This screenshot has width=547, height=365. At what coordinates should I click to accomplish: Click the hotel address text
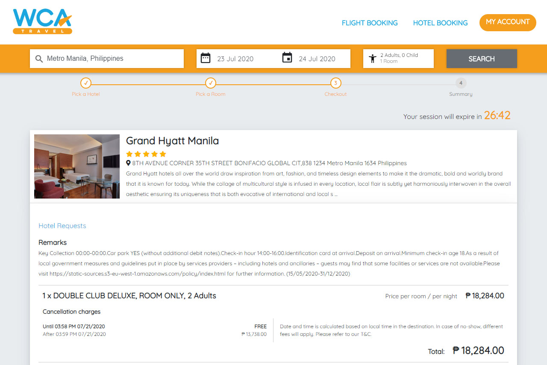click(269, 163)
